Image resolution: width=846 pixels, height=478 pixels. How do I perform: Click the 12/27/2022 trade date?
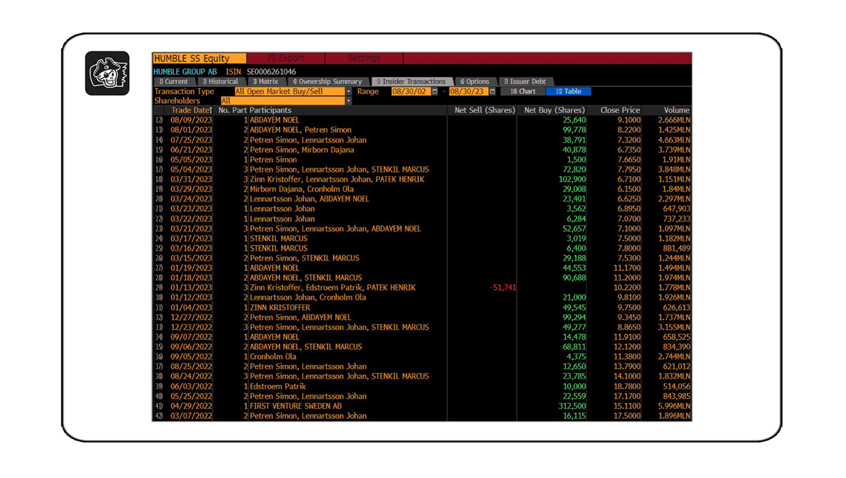pos(191,317)
